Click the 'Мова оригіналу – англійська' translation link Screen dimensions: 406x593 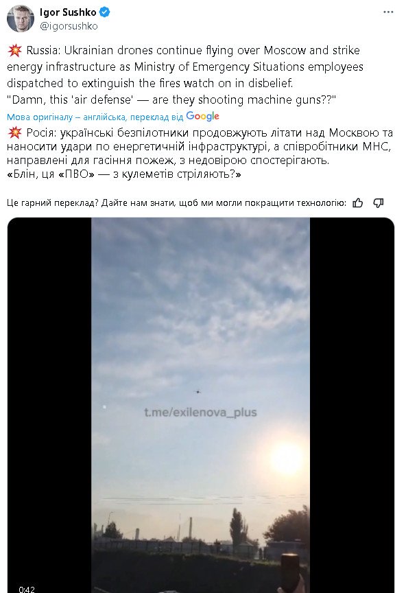pyautogui.click(x=68, y=117)
